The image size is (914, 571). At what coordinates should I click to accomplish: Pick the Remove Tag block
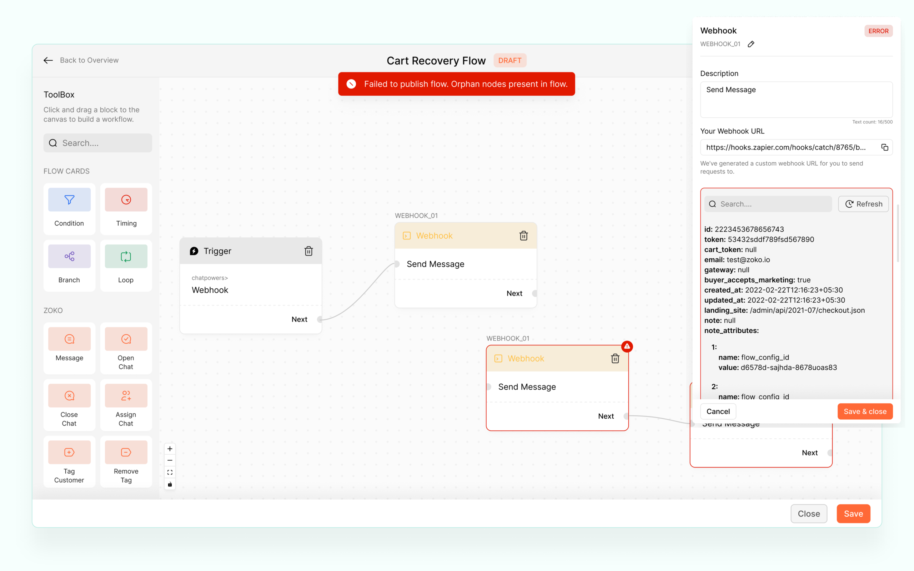(x=126, y=461)
